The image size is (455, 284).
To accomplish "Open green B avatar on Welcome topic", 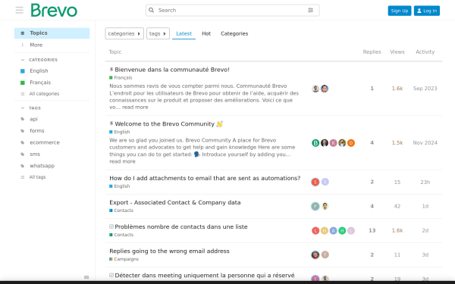I will coord(315,143).
